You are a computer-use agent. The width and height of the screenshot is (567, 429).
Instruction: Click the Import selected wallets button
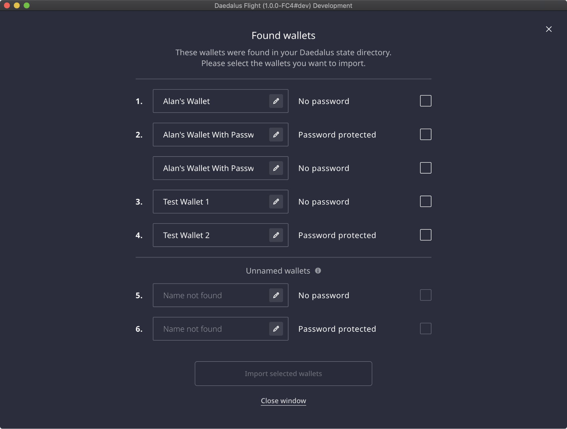click(283, 373)
